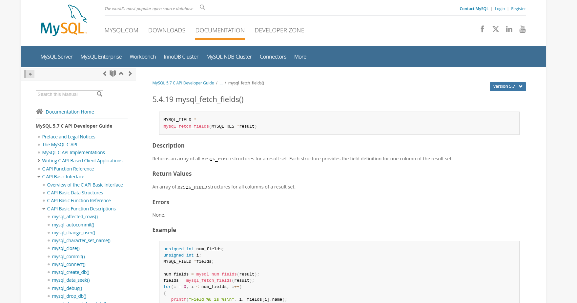Viewport: 577px width, 303px height.
Task: Open C API Function Reference
Action: click(x=68, y=169)
